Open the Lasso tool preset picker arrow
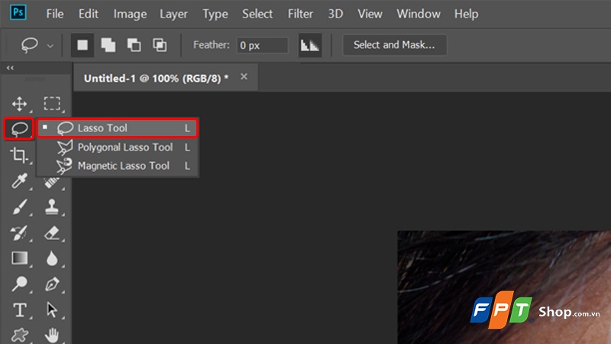This screenshot has width=611, height=344. point(50,46)
